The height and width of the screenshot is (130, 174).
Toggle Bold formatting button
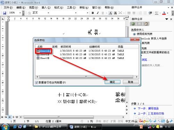coord(93,13)
